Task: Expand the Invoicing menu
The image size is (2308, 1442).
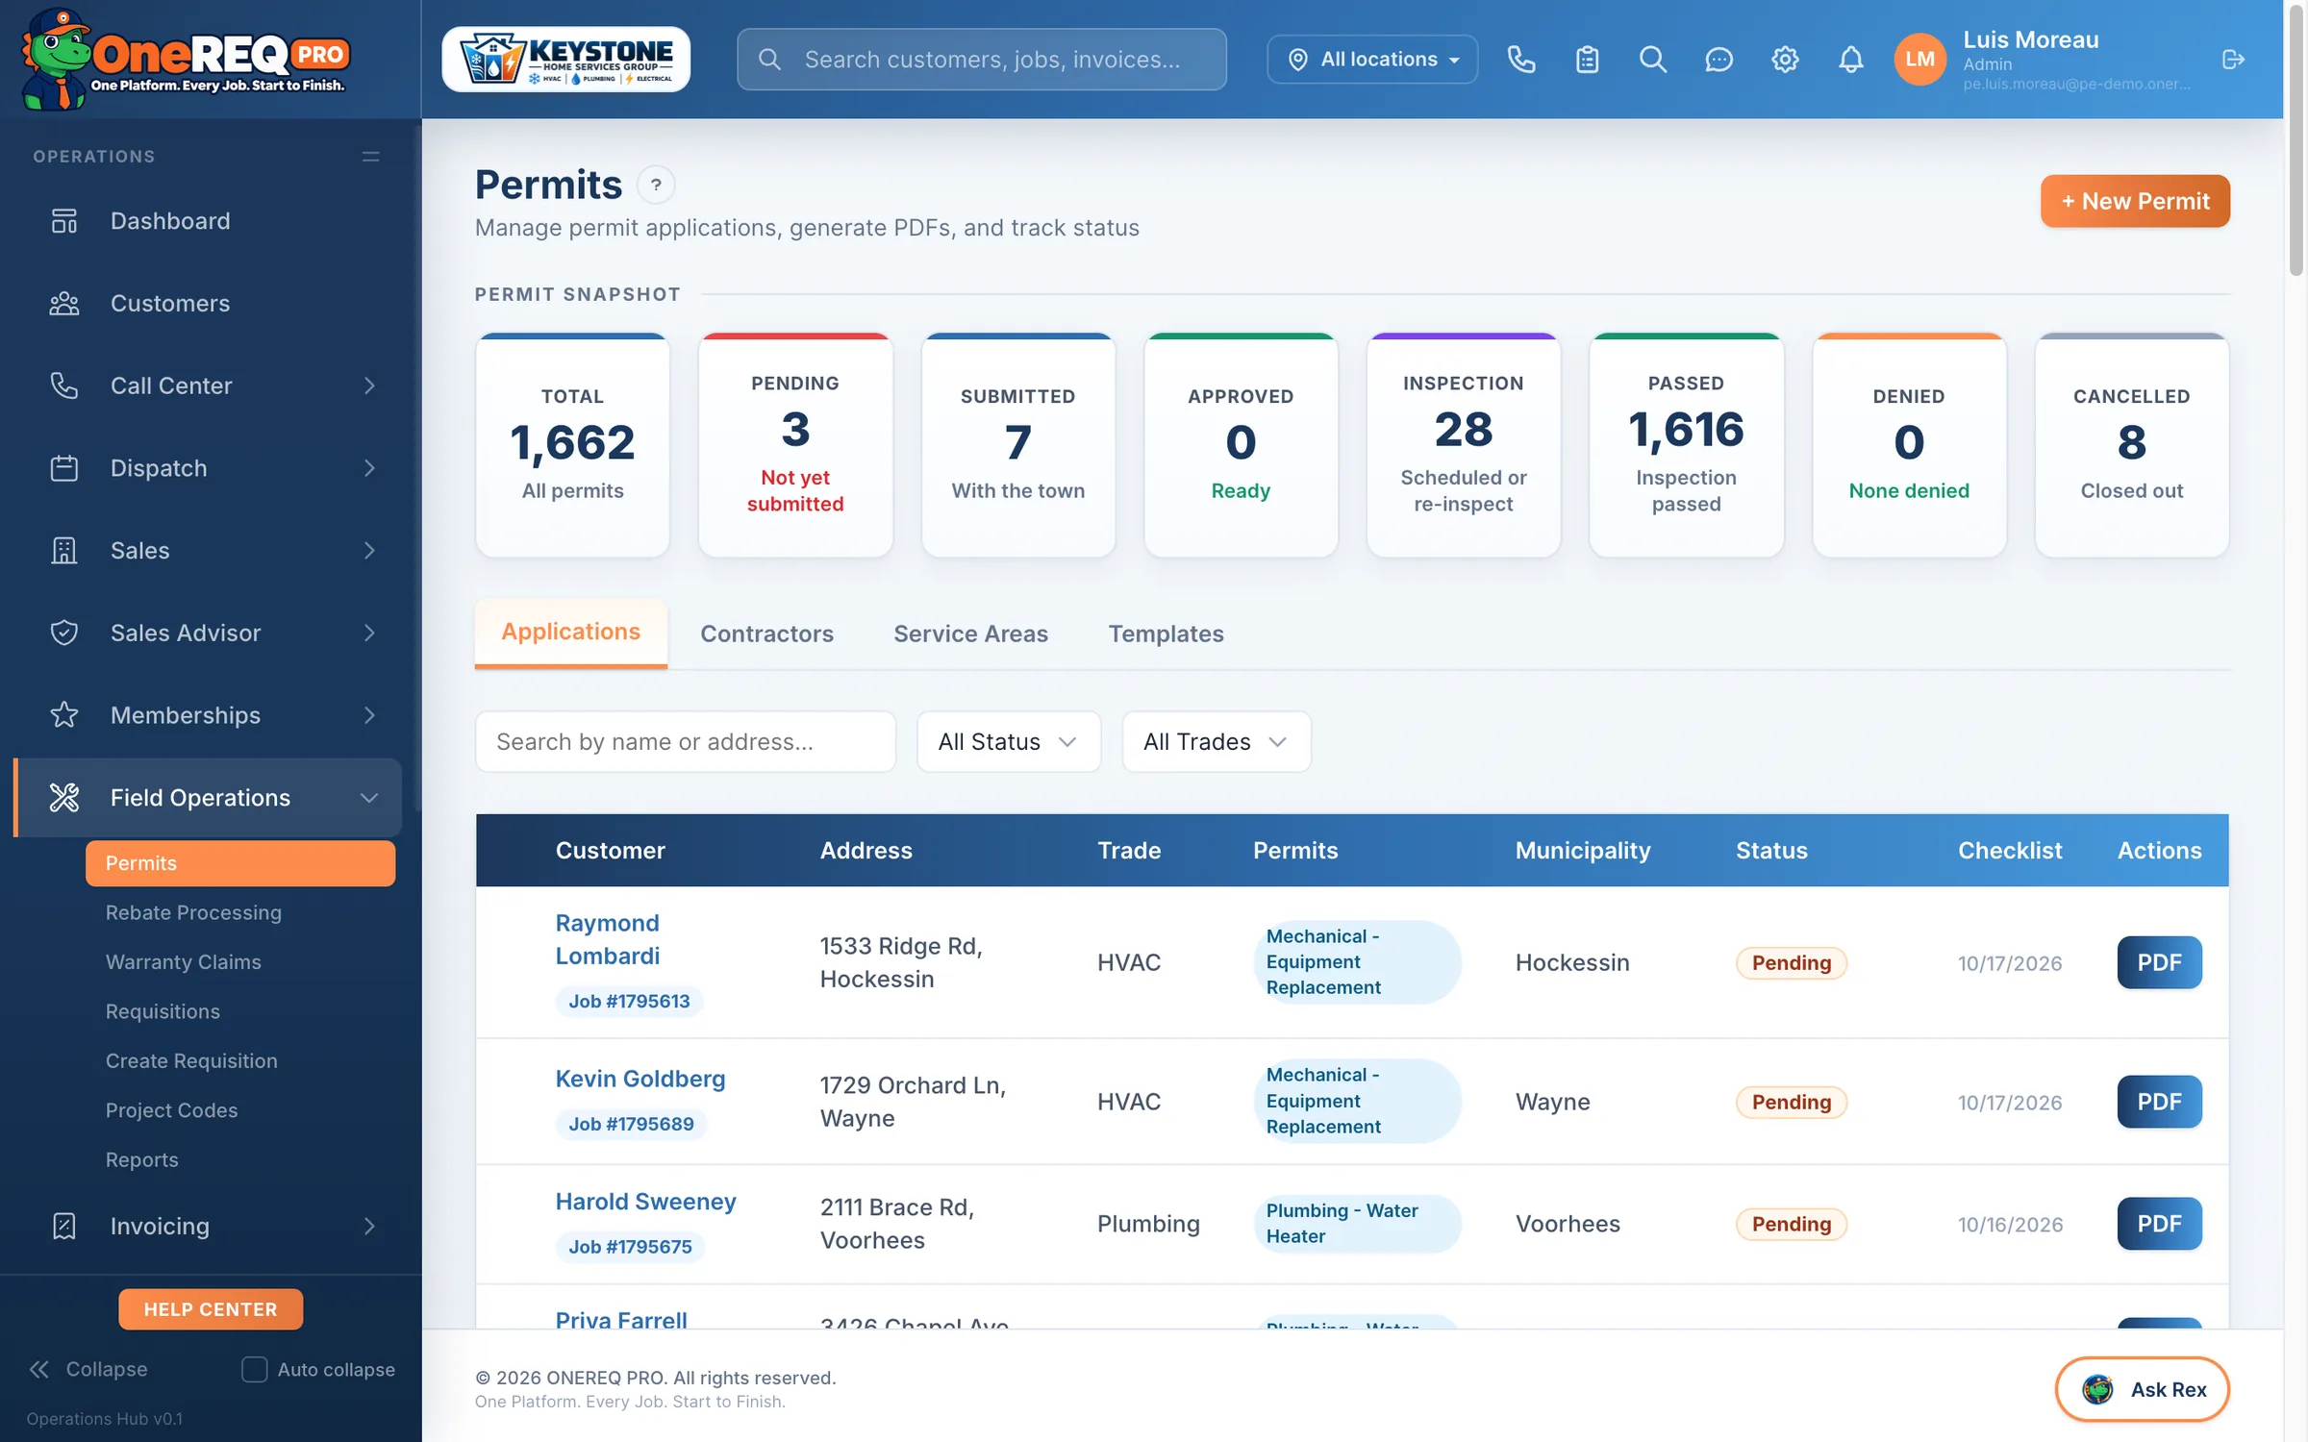Action: click(208, 1227)
